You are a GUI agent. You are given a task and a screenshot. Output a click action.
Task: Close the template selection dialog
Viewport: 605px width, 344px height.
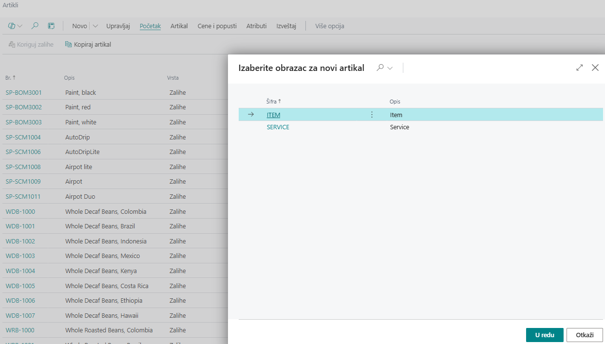coord(595,68)
